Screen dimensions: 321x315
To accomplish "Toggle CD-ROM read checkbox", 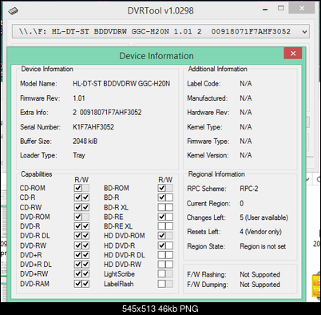I will [78, 188].
